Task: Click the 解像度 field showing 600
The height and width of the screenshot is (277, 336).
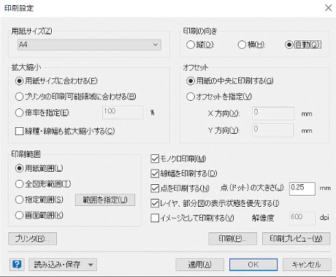Action: pyautogui.click(x=302, y=218)
